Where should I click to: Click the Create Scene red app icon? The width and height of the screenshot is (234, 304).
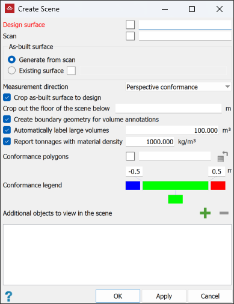tap(10, 9)
